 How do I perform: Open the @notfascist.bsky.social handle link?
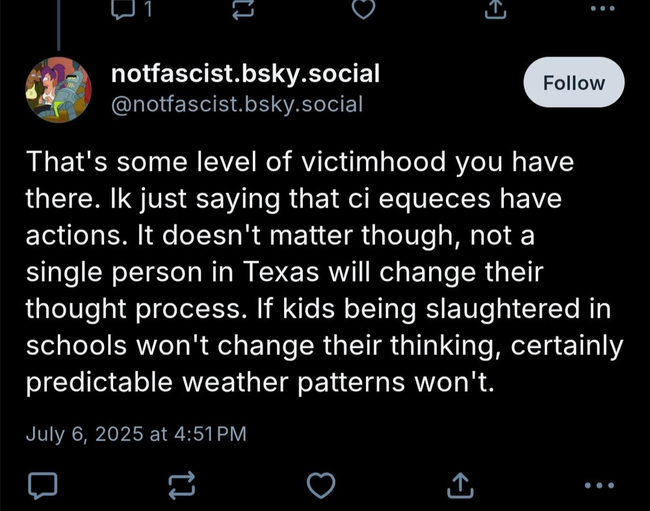(237, 103)
